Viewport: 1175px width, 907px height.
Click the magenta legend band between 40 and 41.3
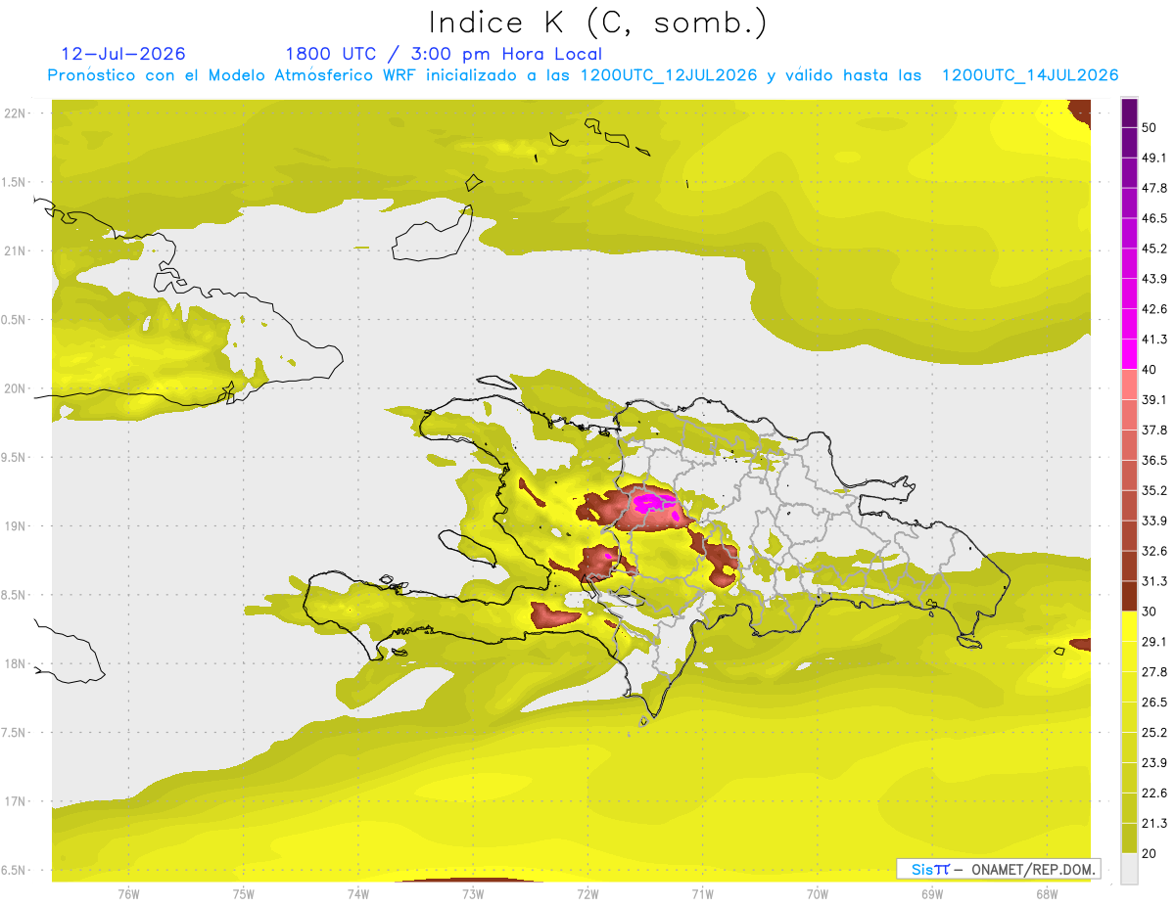click(x=1129, y=354)
